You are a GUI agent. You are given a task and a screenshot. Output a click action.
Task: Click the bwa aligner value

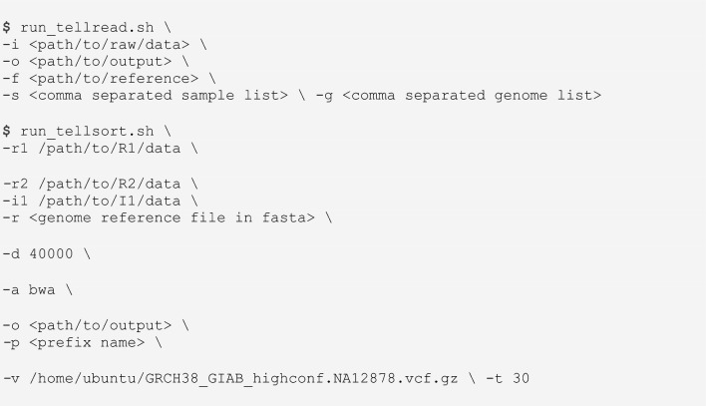click(42, 289)
